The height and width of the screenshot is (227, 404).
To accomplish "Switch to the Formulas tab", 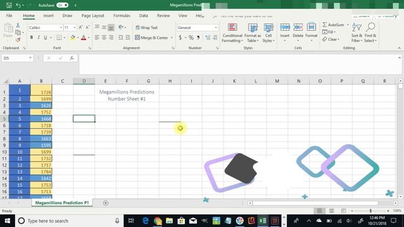I will pos(122,15).
